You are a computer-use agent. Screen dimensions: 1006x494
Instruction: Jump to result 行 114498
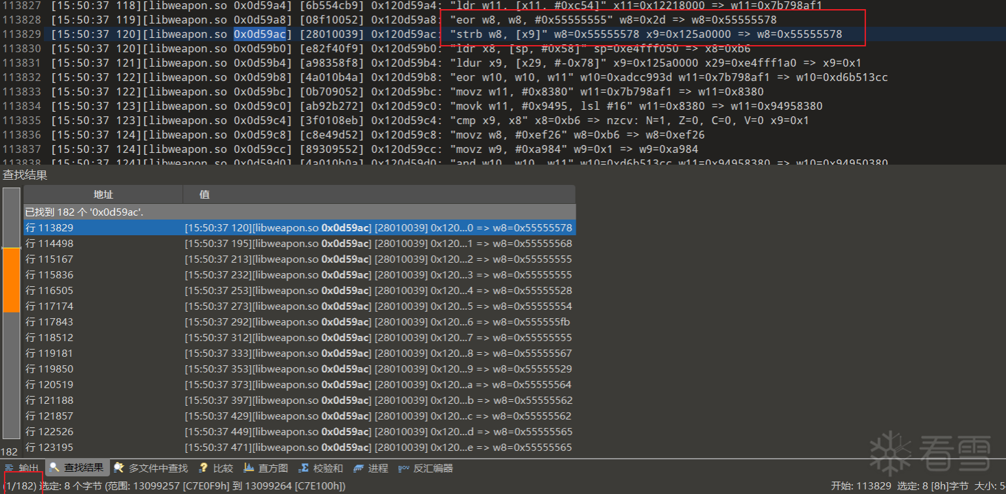point(300,244)
